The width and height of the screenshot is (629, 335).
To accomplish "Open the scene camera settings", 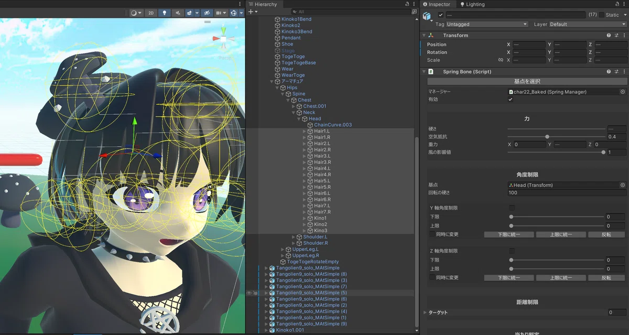I will click(x=221, y=13).
